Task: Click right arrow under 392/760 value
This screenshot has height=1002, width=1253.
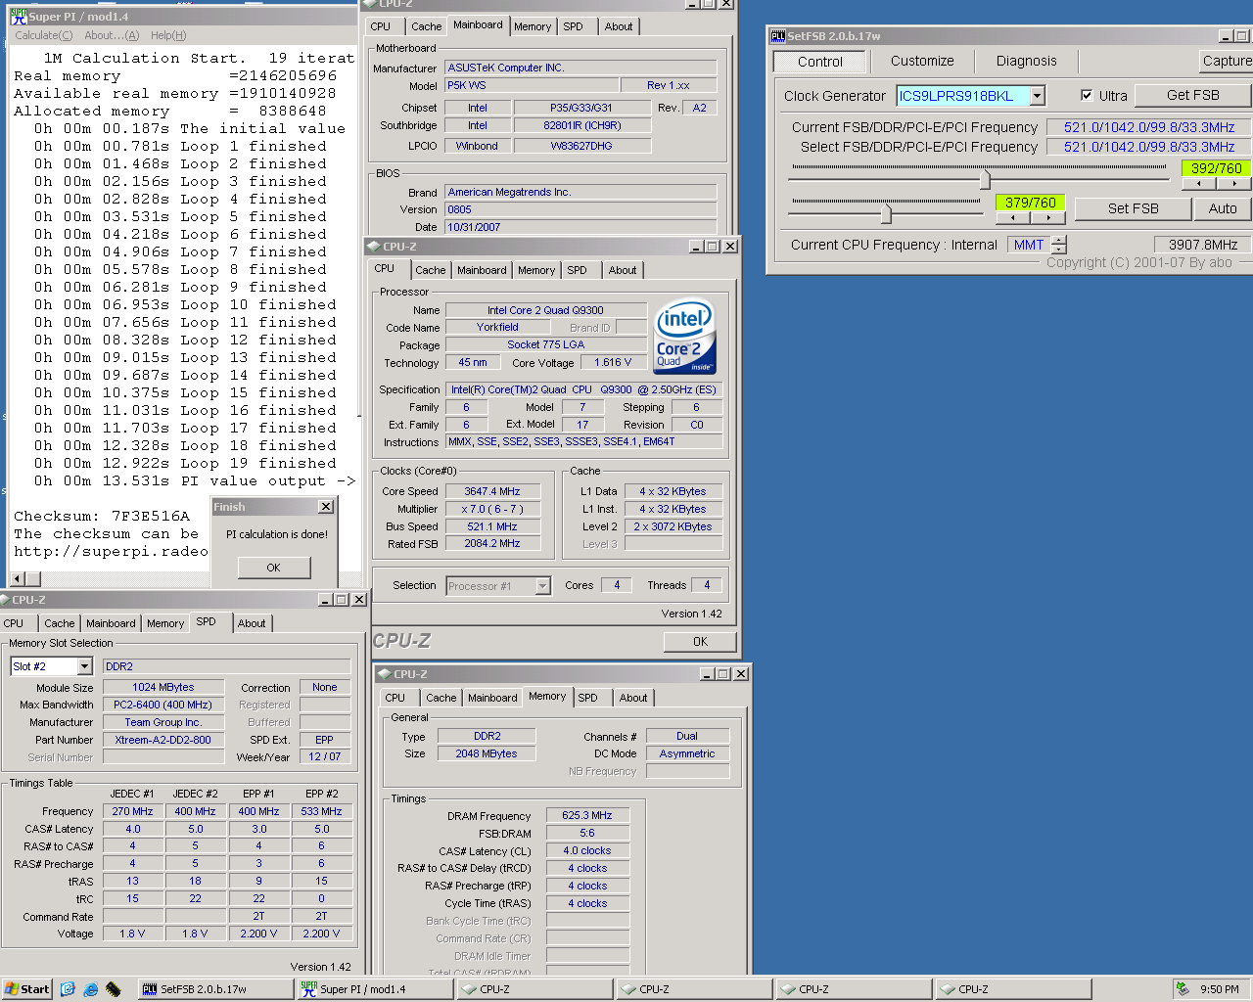Action: coord(1233,184)
